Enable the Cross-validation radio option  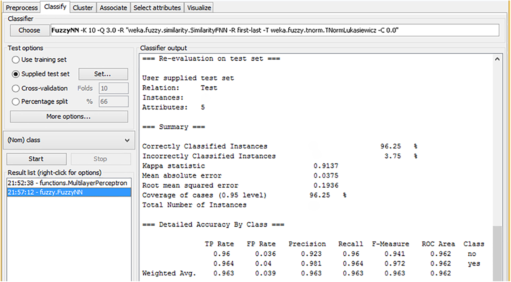coord(16,88)
